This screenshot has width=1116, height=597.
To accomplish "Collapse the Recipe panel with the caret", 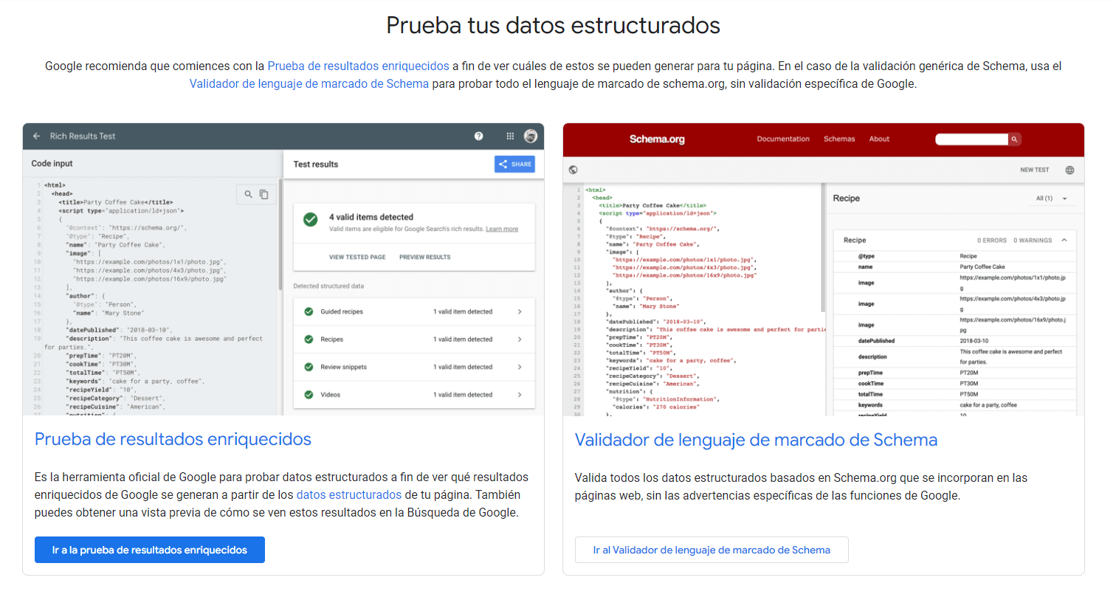I will 1064,240.
